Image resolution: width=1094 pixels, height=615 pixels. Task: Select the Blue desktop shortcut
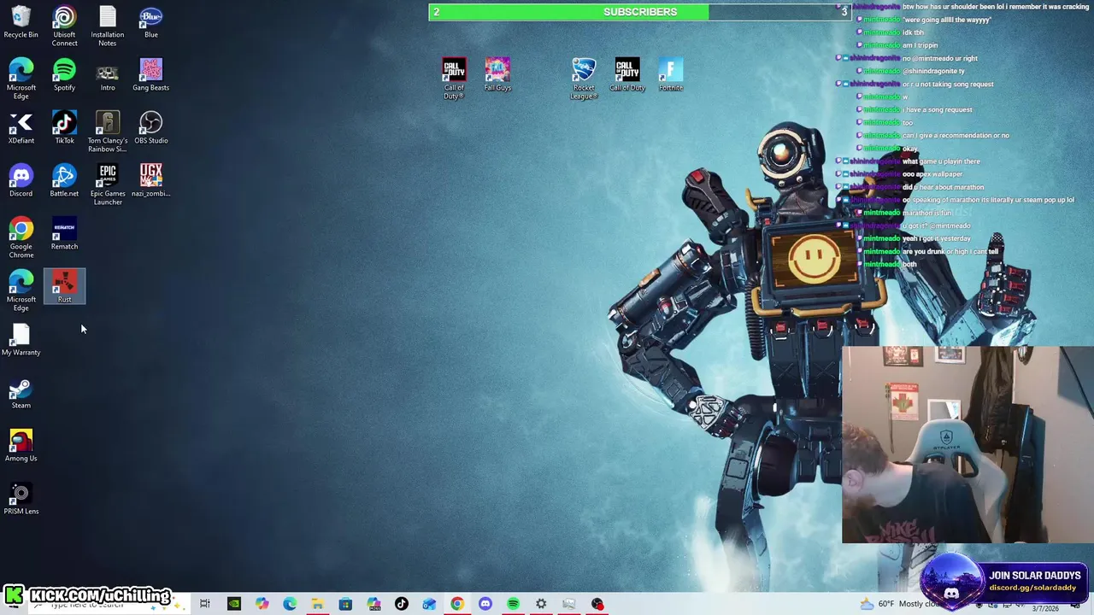click(x=151, y=23)
